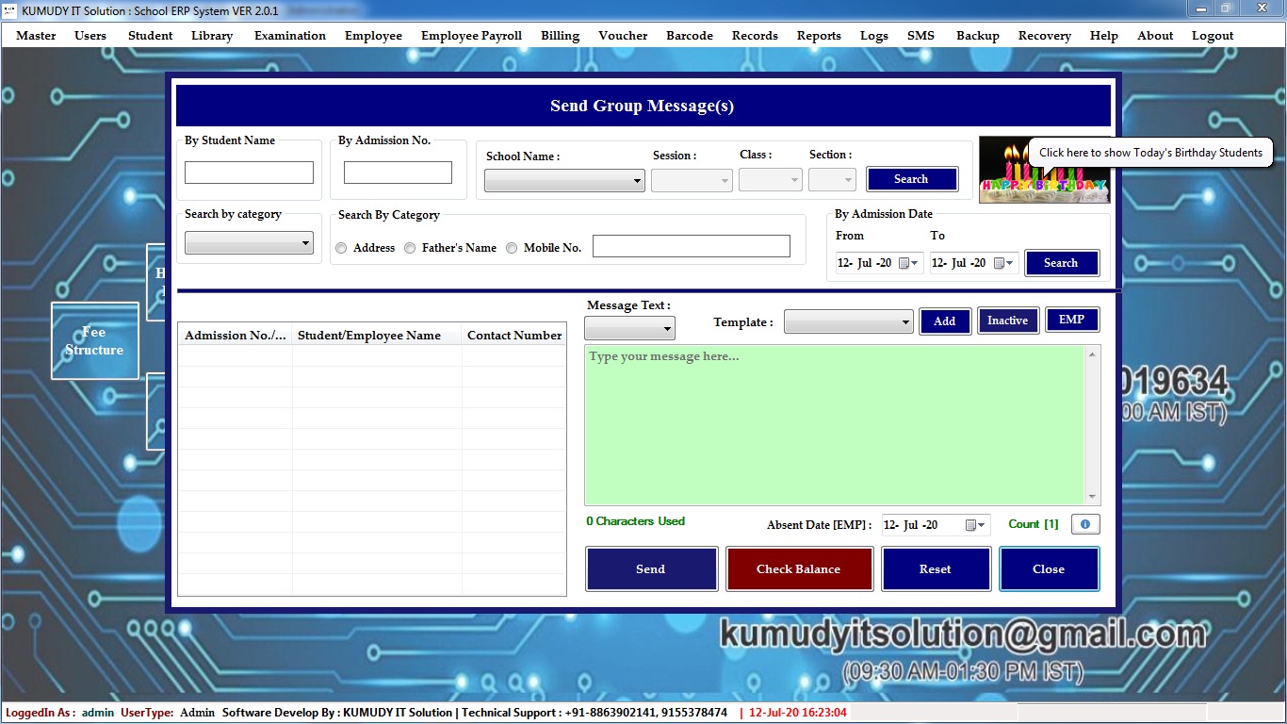Select the Father's Name radio option
The height and width of the screenshot is (724, 1287).
pyautogui.click(x=410, y=248)
